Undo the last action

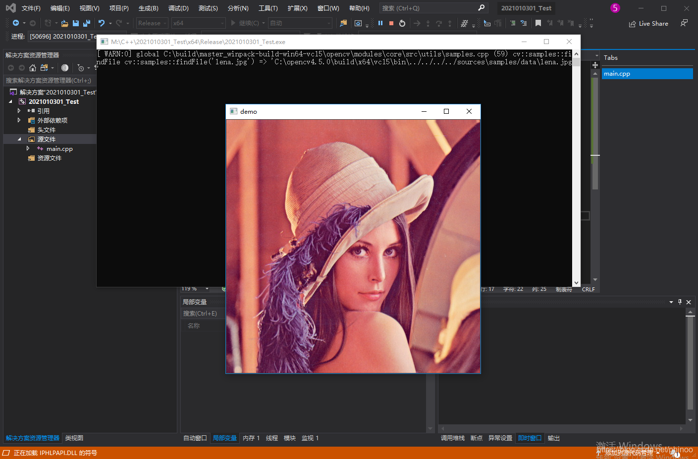102,23
